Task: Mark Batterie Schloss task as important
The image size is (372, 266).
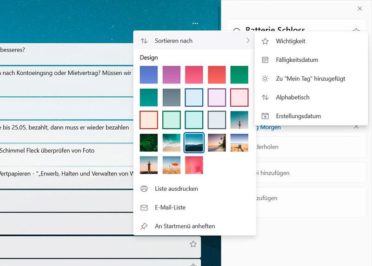Action: [356, 30]
